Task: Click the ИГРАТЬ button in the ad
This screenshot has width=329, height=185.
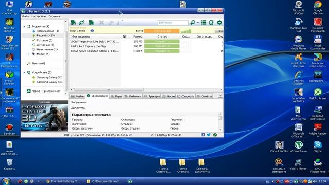Action: pos(33,126)
